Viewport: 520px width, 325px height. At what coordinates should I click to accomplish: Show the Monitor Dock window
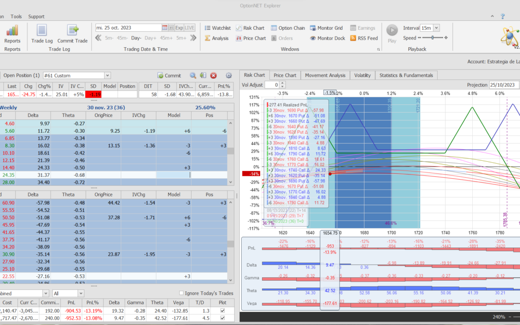pyautogui.click(x=326, y=38)
